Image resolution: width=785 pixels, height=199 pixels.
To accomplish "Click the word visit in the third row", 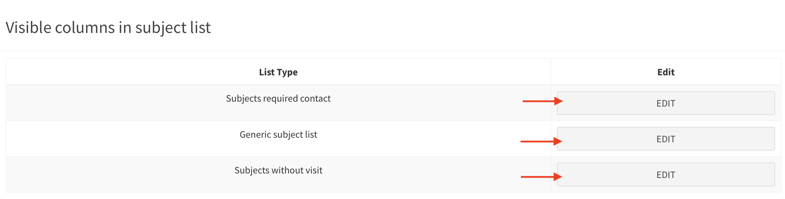I will tap(313, 171).
